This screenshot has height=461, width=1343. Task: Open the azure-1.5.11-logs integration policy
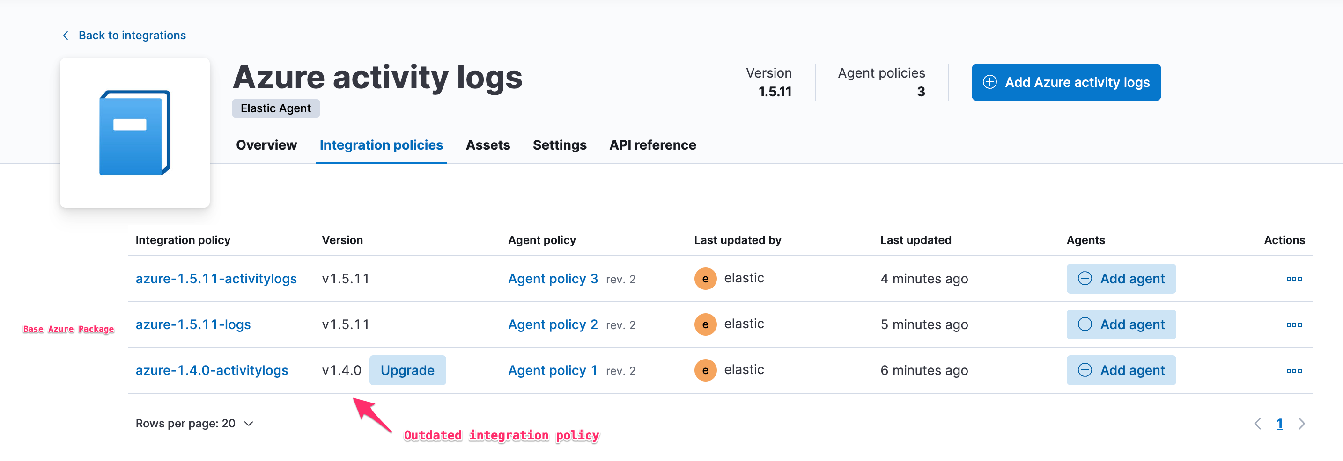193,324
